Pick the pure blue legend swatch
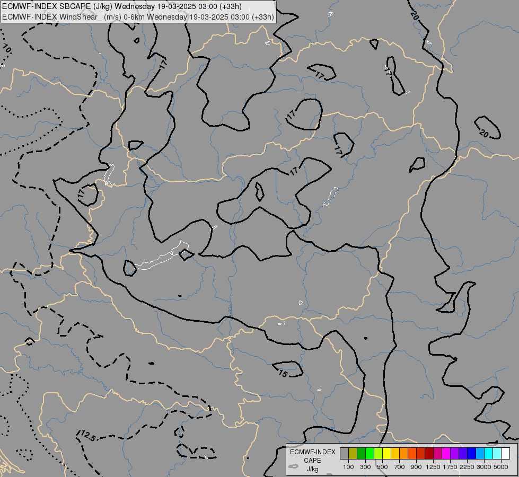Screen dimensions: 519x477 (x=471, y=454)
